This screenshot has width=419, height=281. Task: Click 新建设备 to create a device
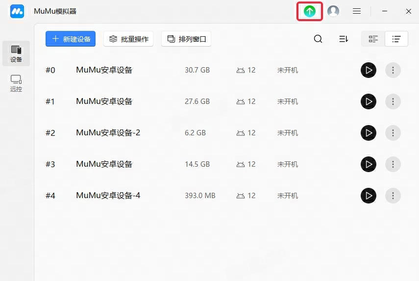71,39
